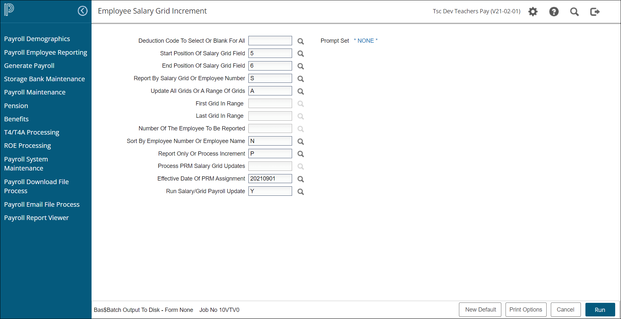Click the New Default button
This screenshot has width=621, height=319.
480,310
